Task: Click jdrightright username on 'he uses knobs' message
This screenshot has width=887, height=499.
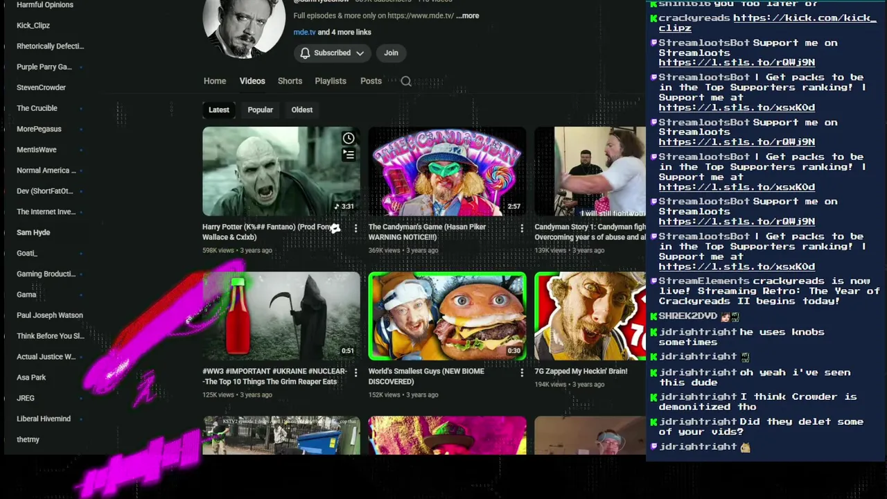Action: click(698, 332)
